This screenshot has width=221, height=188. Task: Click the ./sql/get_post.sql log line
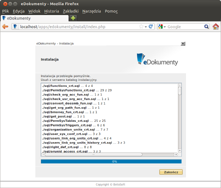(63, 117)
